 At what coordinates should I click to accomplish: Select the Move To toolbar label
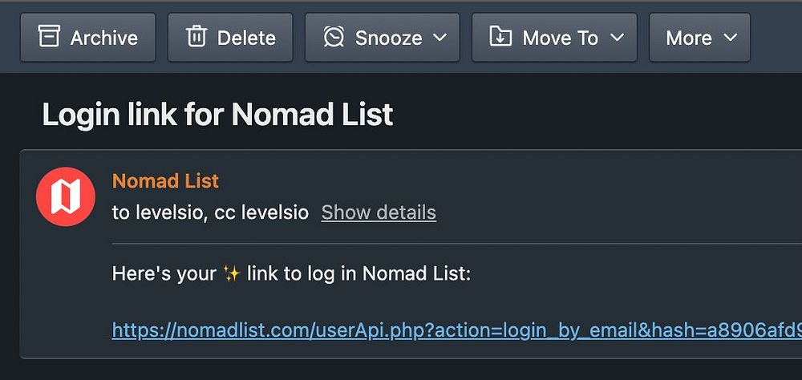(560, 38)
